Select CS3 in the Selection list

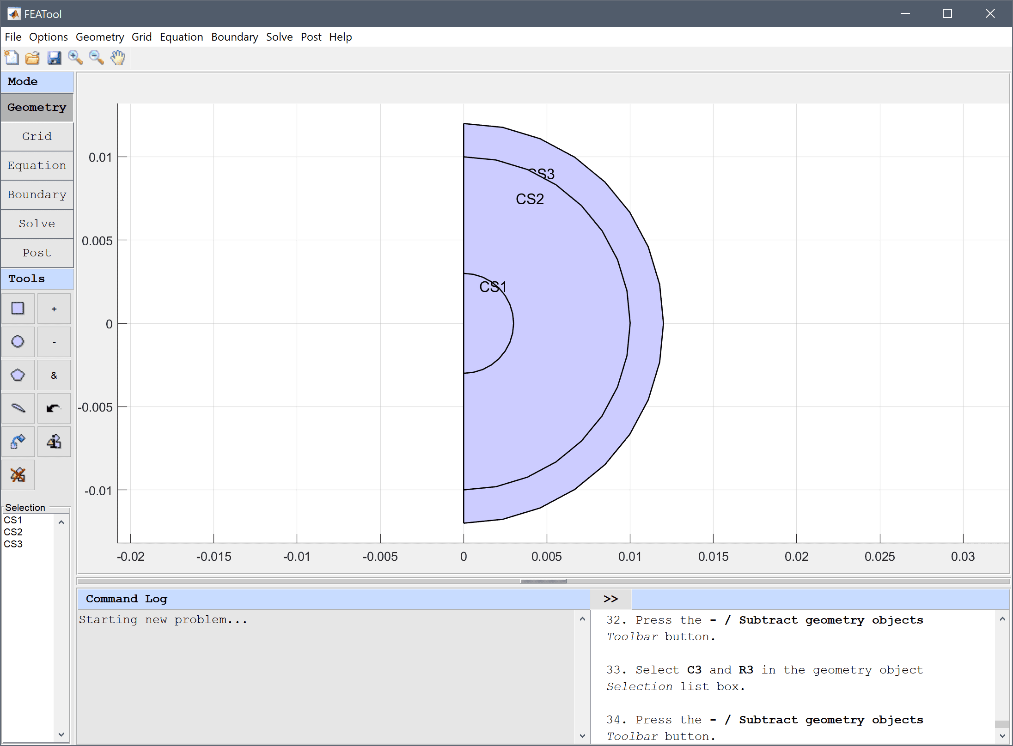29,544
